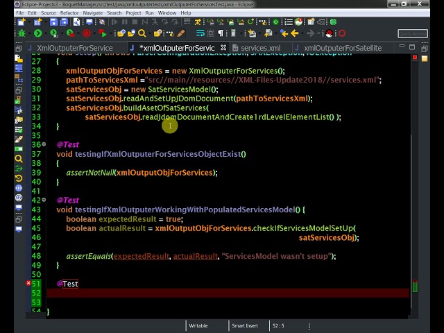Click the green Run button in toolbar
Screen dimensions: 444x333
(x=37, y=33)
